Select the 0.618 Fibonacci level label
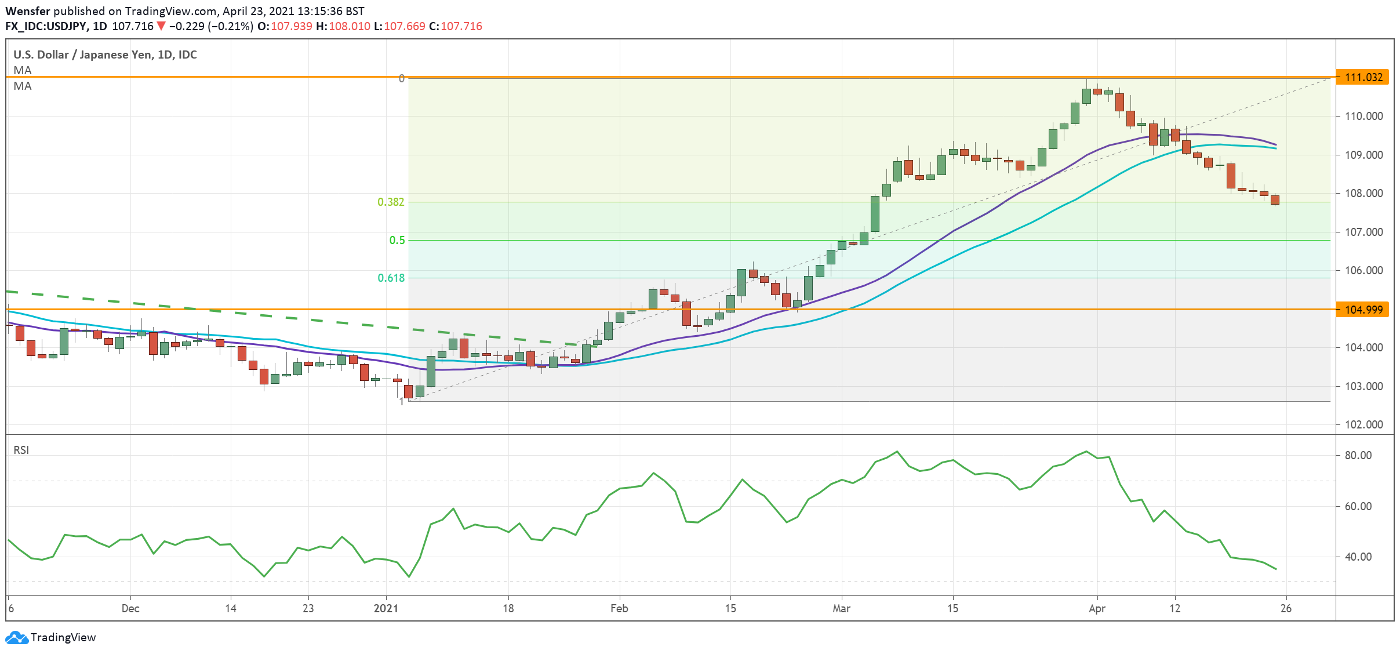The height and width of the screenshot is (654, 1400). tap(391, 278)
